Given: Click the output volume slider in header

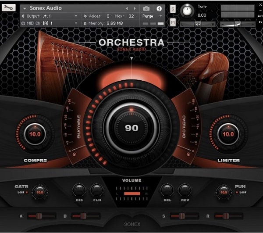Looking at the screenshot, I should coord(238,24).
